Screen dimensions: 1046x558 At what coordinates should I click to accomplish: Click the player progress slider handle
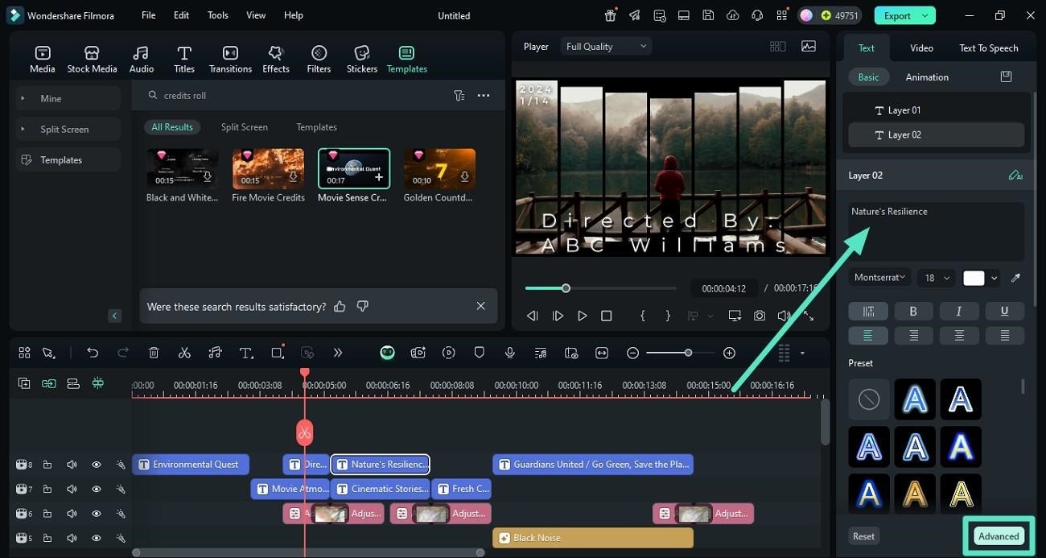(566, 288)
